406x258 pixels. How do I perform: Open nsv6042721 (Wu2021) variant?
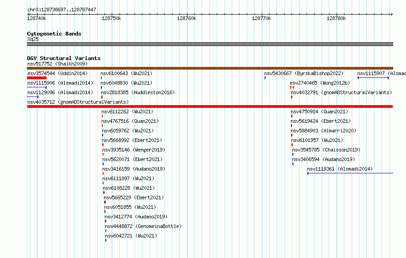131,236
